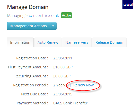133x108 pixels.
Task: Expand the Management Actions dropdown caret
Action: click(53, 26)
